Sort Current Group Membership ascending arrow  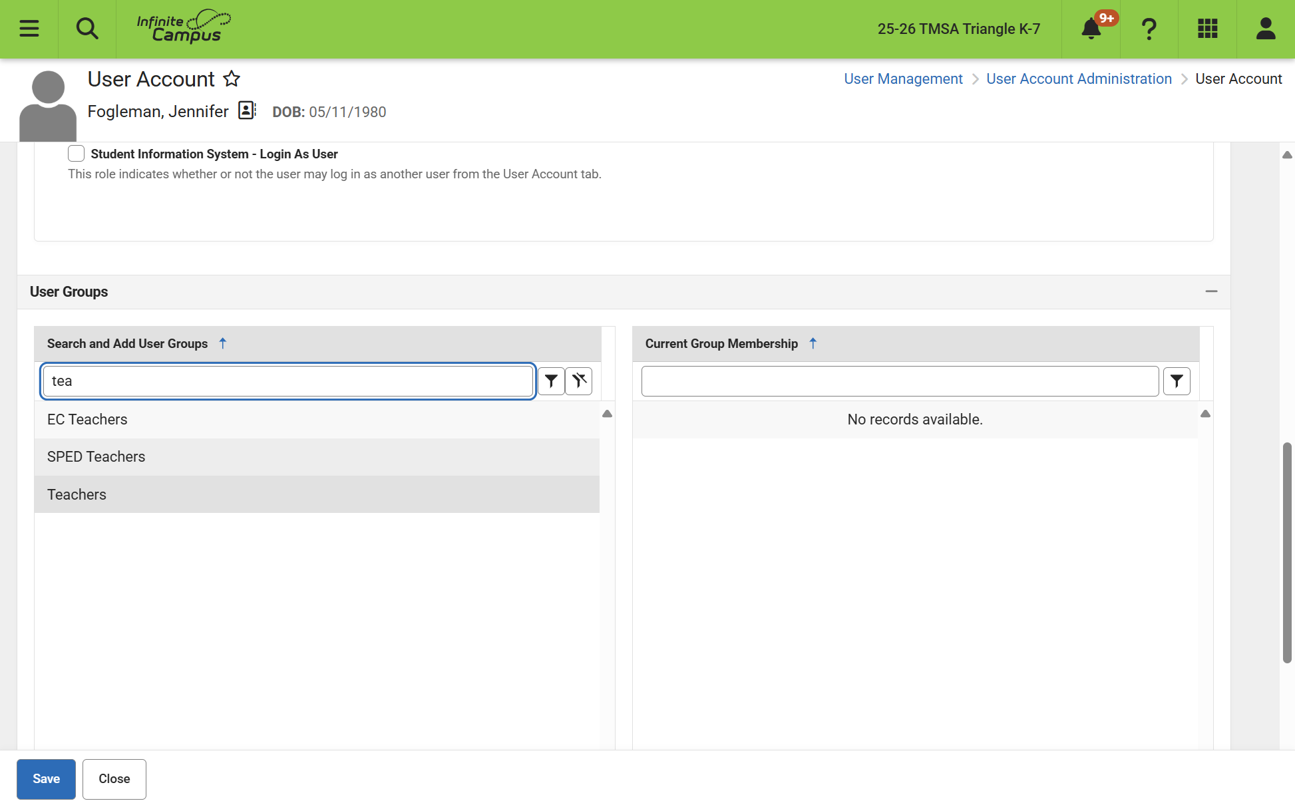click(x=813, y=343)
